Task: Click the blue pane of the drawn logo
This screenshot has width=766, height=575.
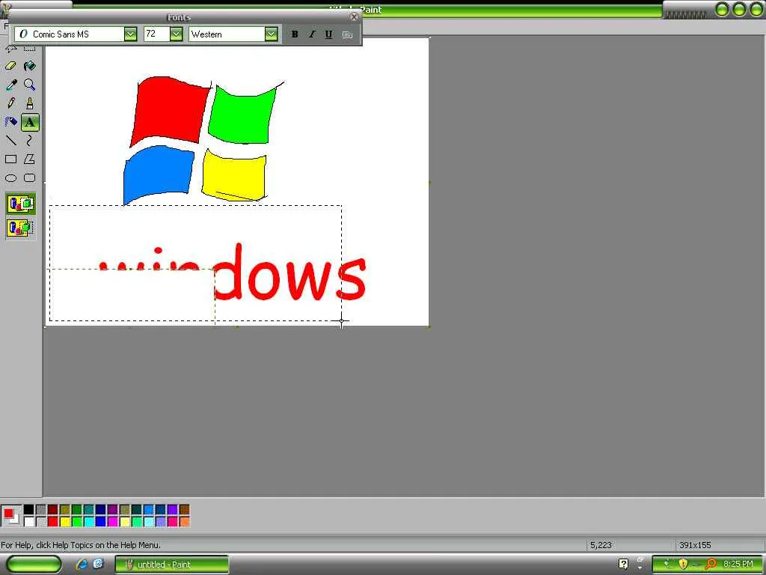Action: (x=157, y=174)
